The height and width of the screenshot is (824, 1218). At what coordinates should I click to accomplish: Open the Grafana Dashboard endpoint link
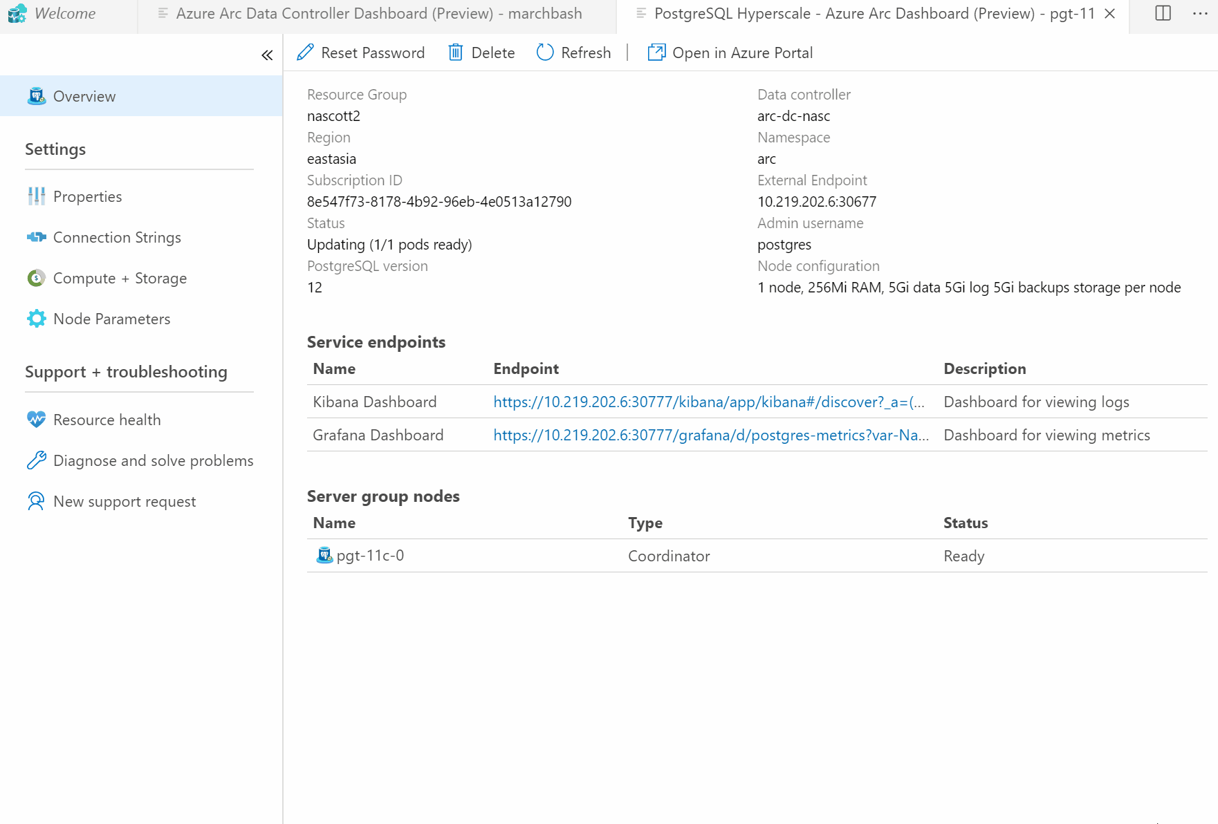[710, 435]
